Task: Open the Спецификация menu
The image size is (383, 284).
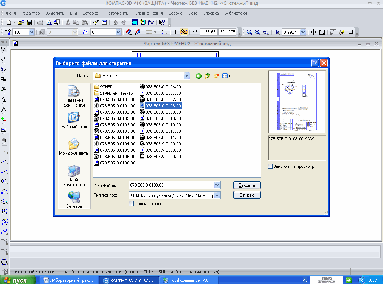Action: pyautogui.click(x=149, y=13)
